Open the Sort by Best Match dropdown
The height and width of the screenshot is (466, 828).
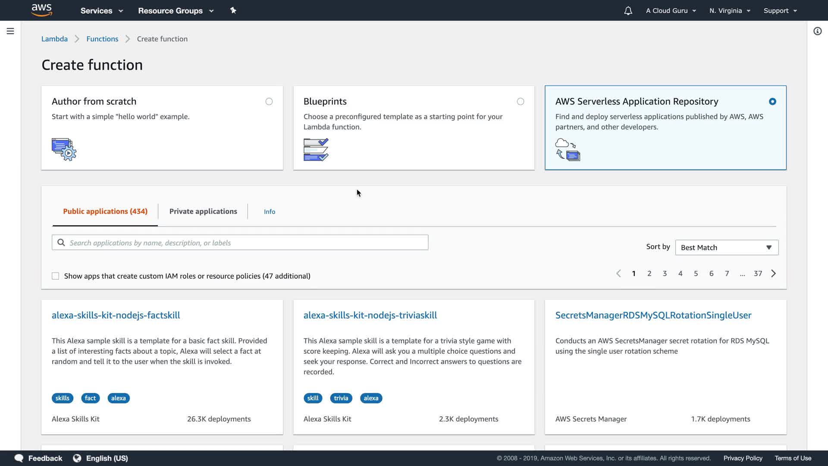tap(727, 248)
